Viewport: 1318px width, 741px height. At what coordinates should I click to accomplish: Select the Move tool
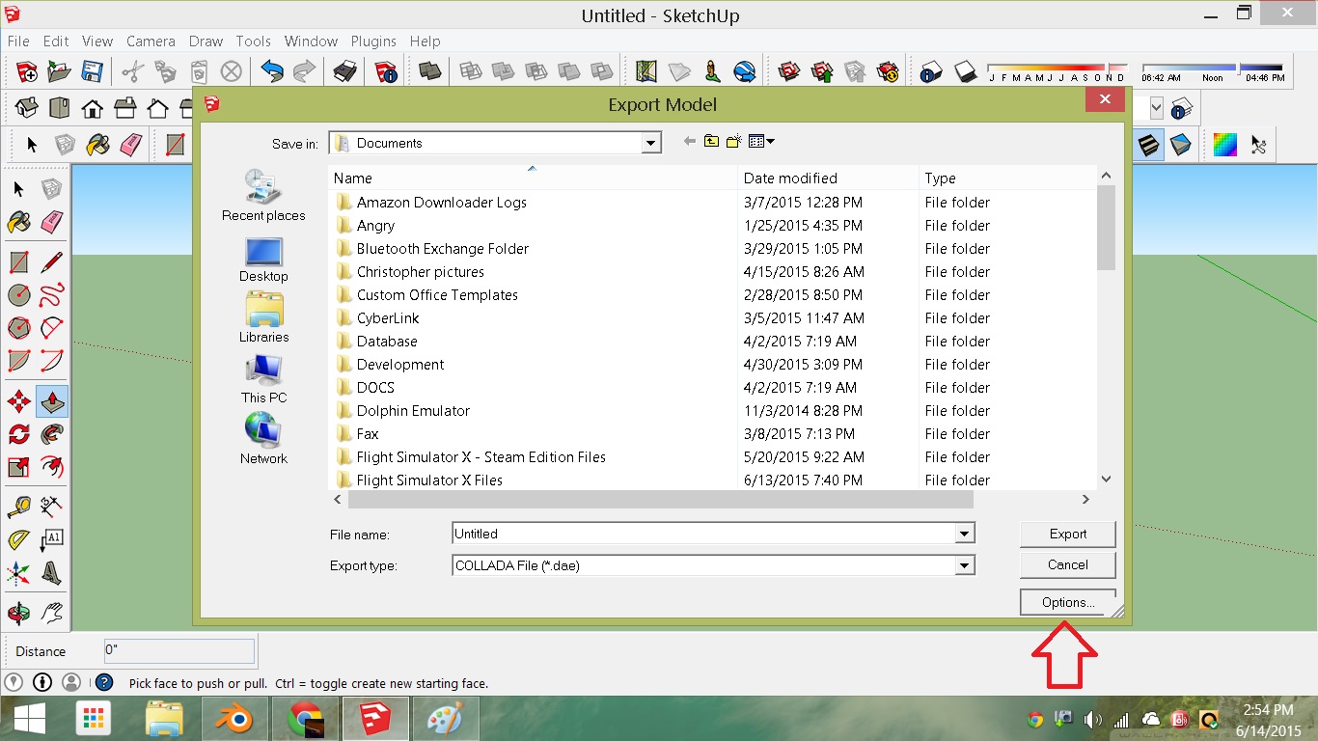pyautogui.click(x=18, y=401)
